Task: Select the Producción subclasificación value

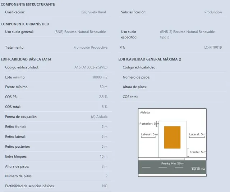Action: pyautogui.click(x=213, y=12)
